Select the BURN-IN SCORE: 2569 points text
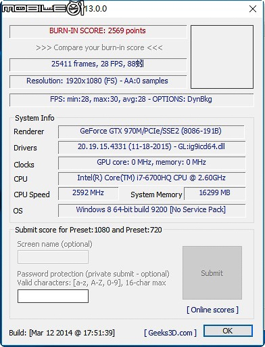265x347 pixels. pos(97,30)
